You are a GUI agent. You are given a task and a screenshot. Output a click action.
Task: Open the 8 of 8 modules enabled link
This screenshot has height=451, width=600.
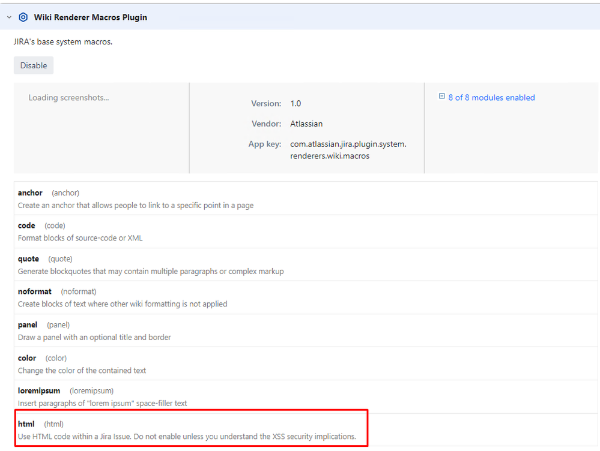(x=491, y=98)
